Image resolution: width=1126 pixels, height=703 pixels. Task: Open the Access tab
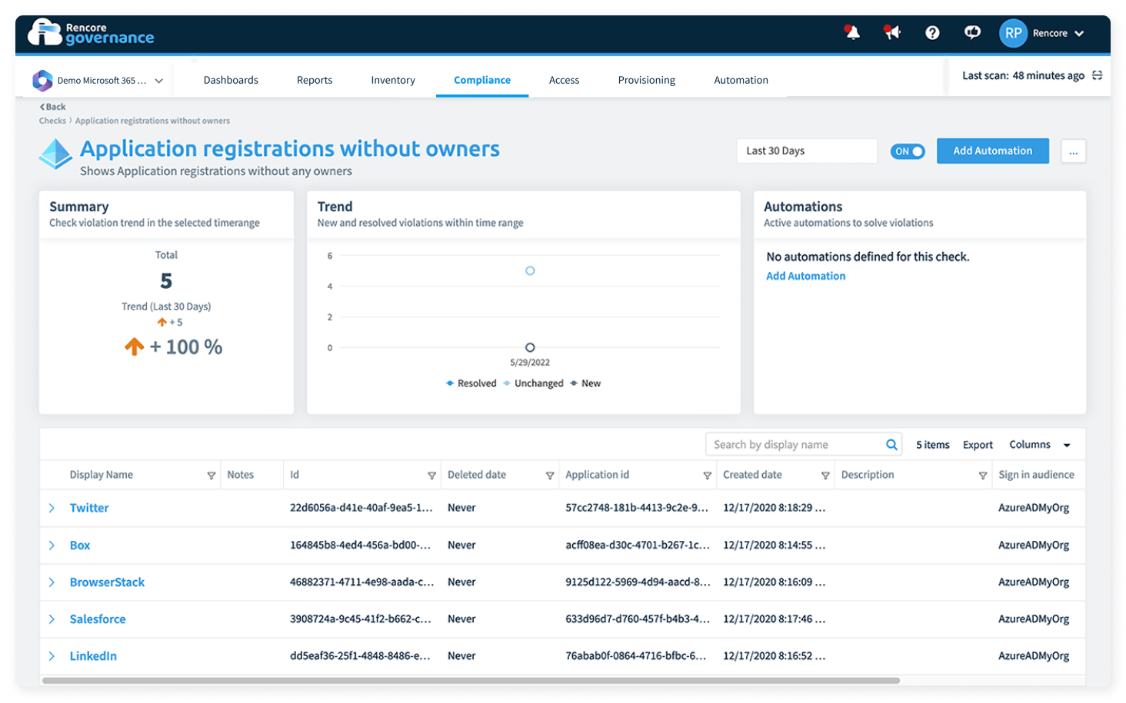565,80
